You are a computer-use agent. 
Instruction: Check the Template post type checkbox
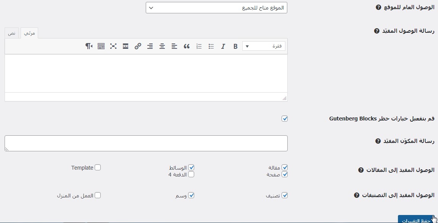coord(98,167)
